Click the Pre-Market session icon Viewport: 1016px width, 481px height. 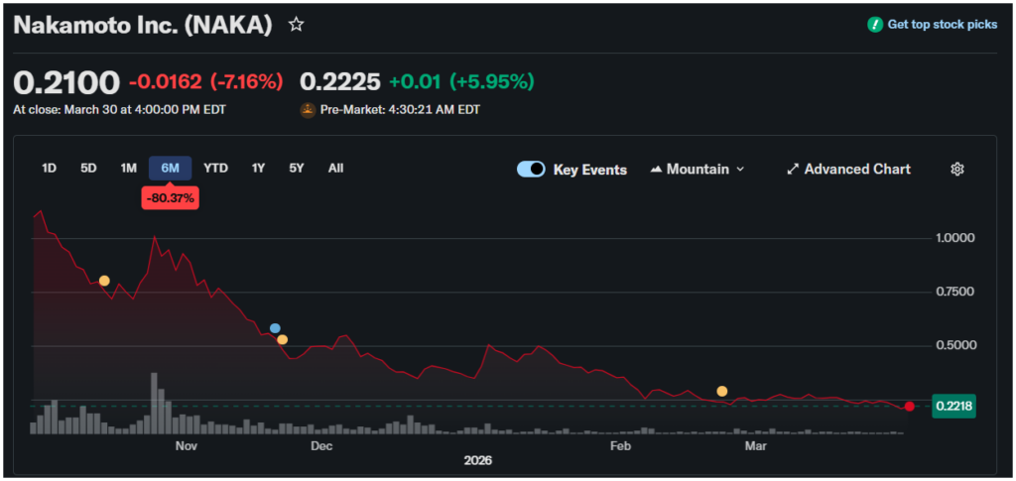click(308, 110)
